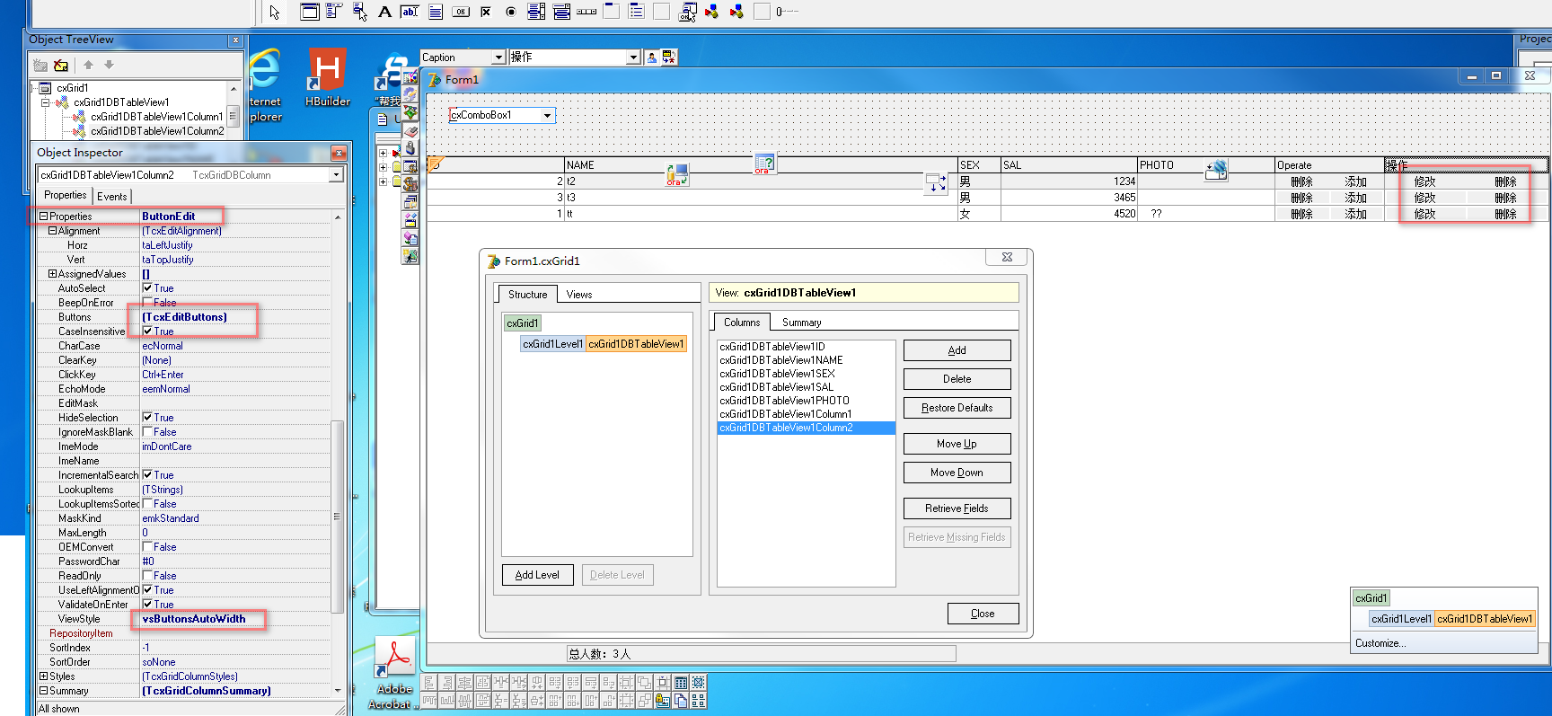Toggle the CaseInsensitive checkbox
This screenshot has width=1552, height=716.
pos(147,331)
